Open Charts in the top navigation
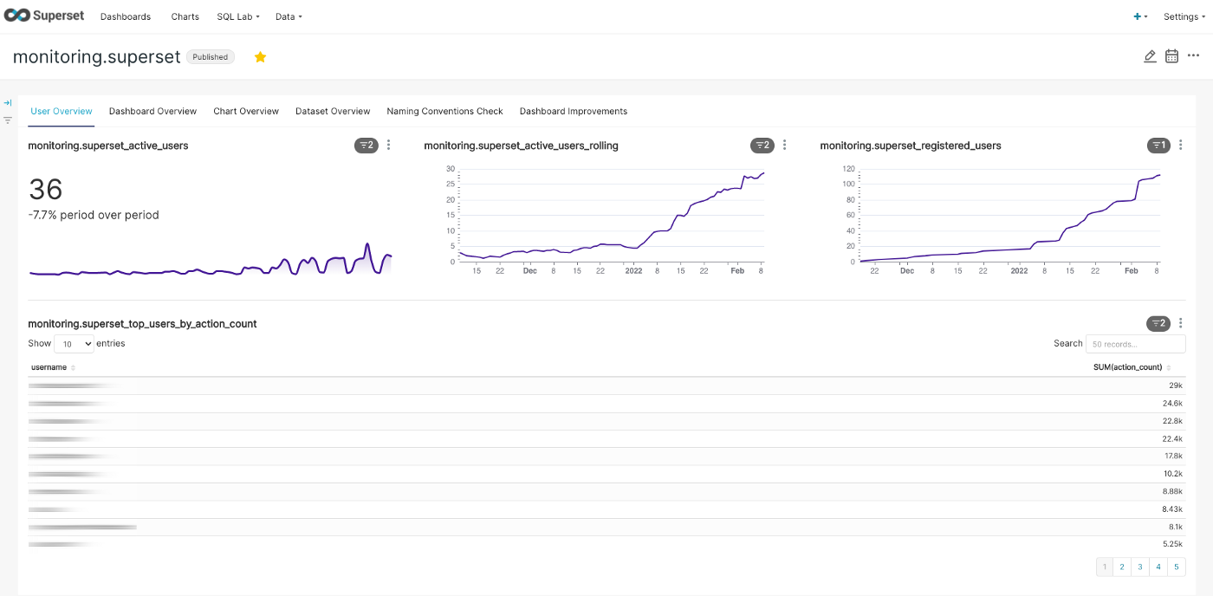 tap(185, 16)
